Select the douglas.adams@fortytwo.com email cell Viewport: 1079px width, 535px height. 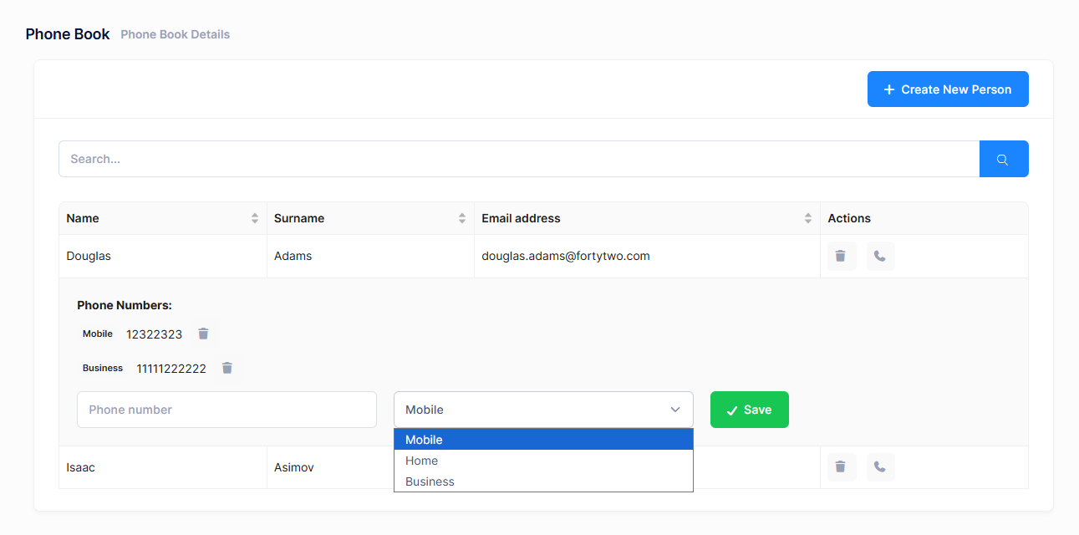647,256
